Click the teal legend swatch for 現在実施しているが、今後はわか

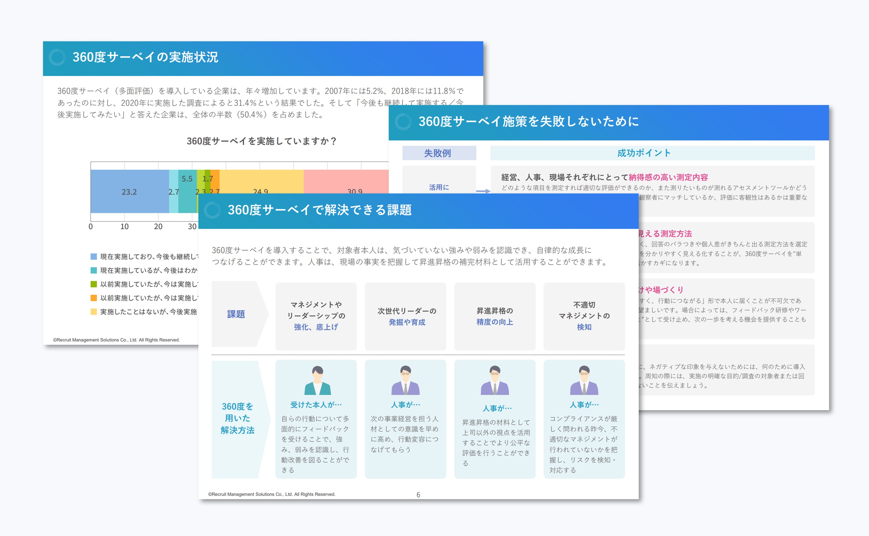94,270
